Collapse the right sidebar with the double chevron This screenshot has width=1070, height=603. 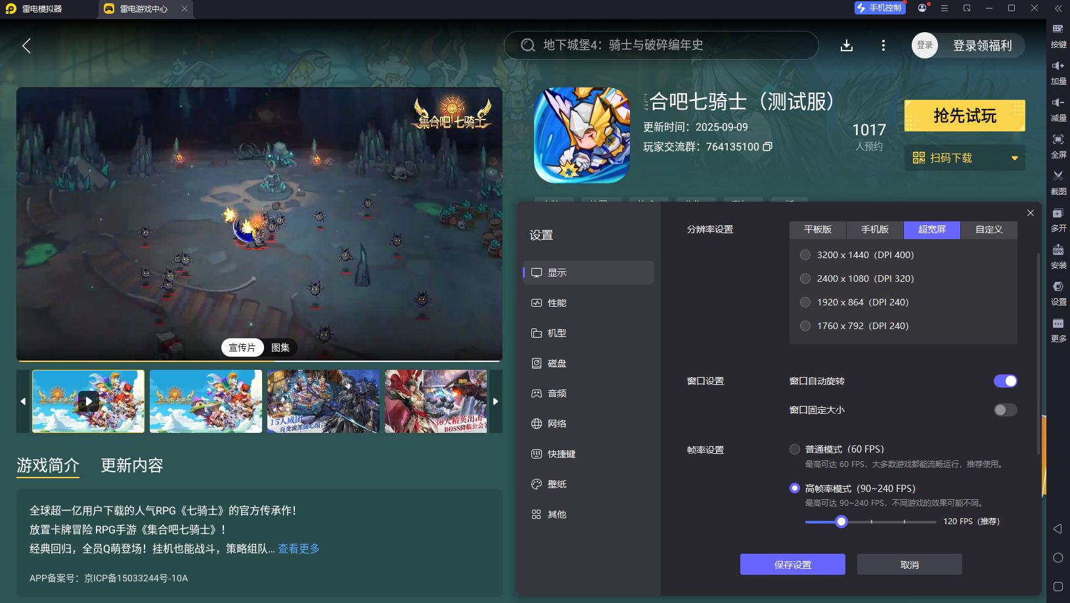(1058, 9)
